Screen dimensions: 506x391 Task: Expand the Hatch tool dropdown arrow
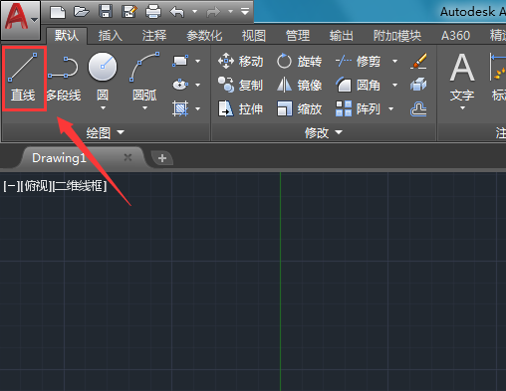click(198, 108)
